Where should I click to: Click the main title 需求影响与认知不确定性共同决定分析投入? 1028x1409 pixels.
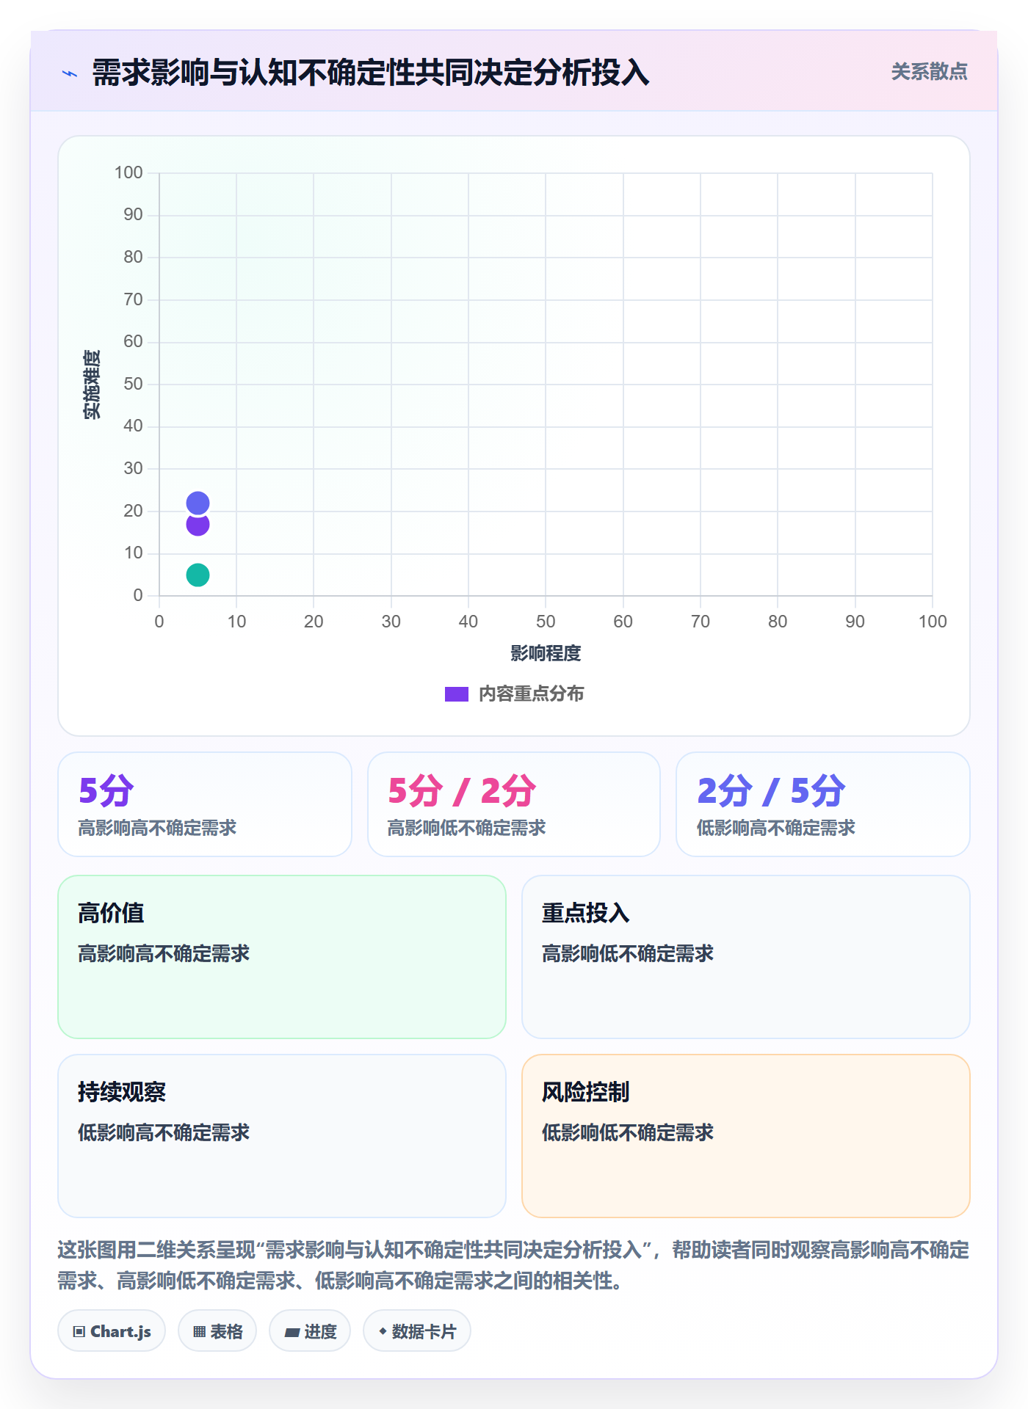click(371, 73)
